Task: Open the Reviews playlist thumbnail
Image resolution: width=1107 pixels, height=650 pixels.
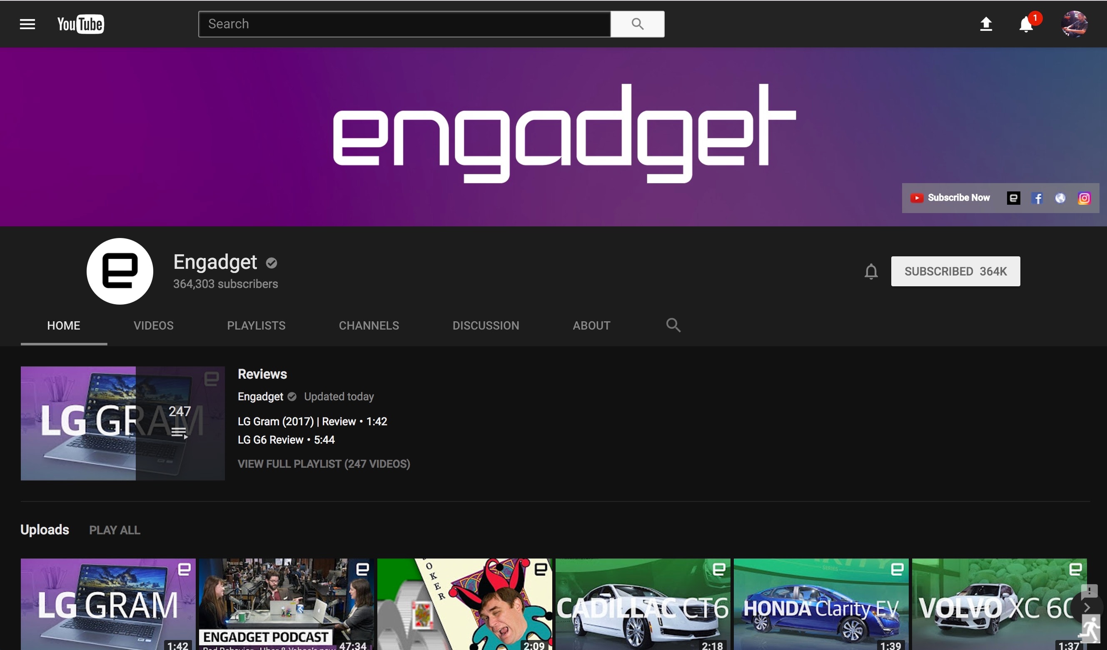Action: pos(122,423)
